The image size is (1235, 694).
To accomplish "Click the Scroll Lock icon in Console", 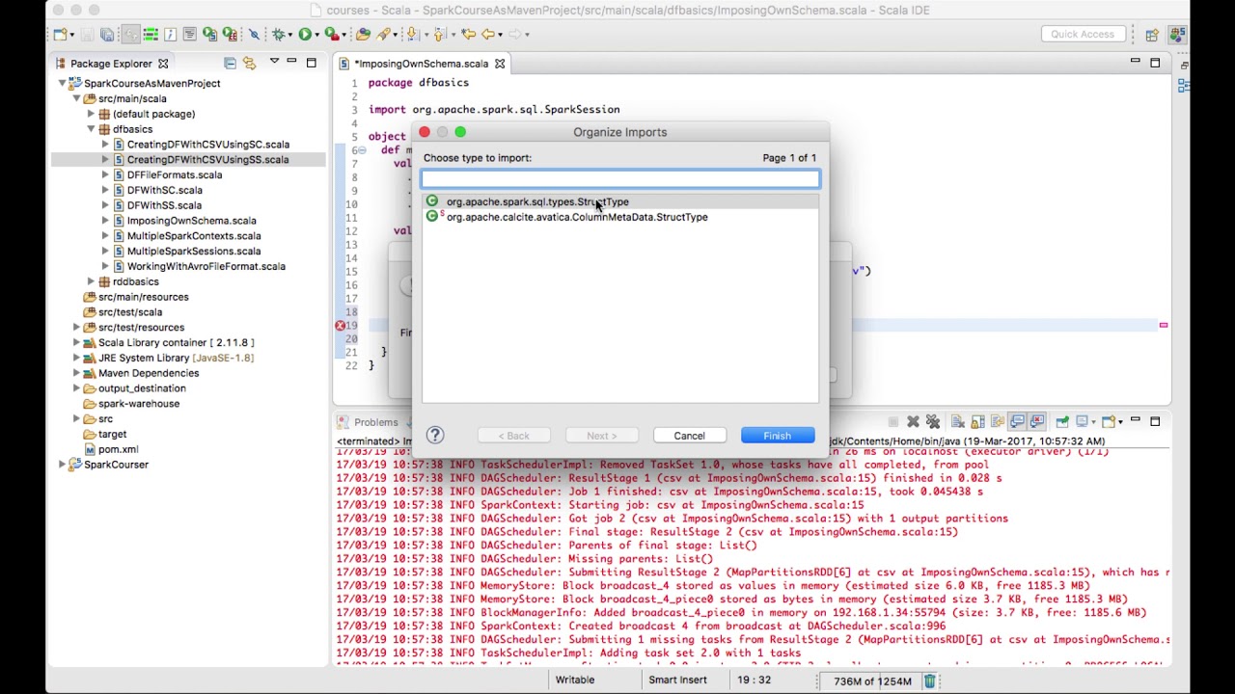I will 977,421.
